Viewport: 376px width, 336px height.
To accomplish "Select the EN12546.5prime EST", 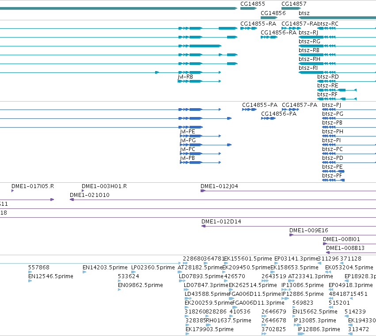I will click(x=51, y=276).
